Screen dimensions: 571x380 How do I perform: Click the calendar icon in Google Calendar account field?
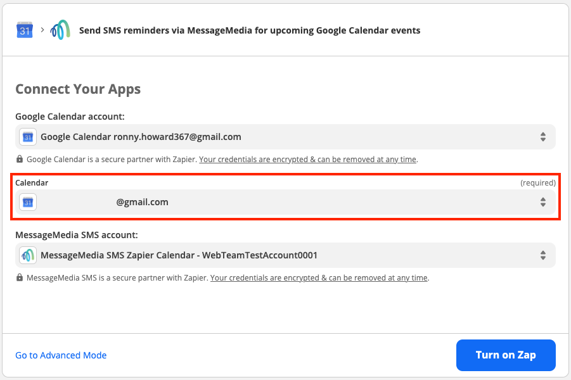(x=28, y=137)
